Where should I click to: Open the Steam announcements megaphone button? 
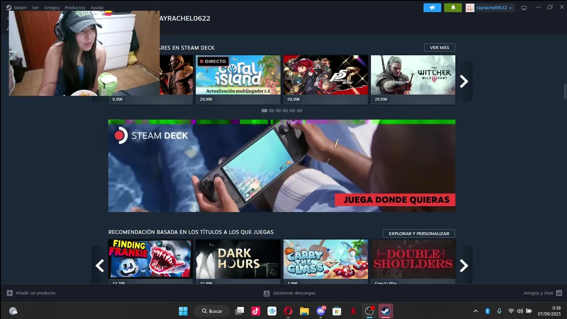pos(432,8)
